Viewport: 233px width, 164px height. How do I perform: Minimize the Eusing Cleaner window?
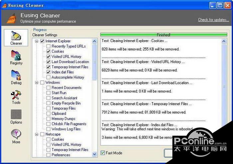tap(212, 6)
